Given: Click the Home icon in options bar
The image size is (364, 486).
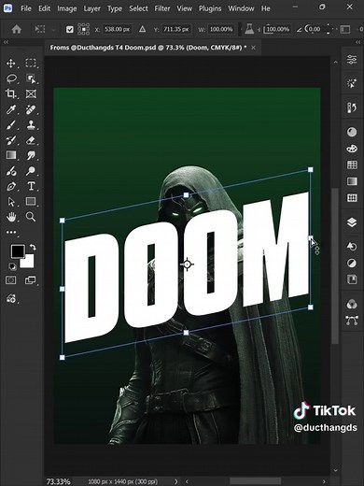Looking at the screenshot, I should click(x=17, y=29).
